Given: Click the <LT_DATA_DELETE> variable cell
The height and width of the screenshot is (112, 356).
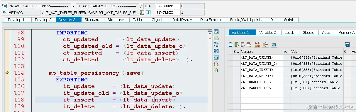Looking at the screenshot, I should point(262,76).
